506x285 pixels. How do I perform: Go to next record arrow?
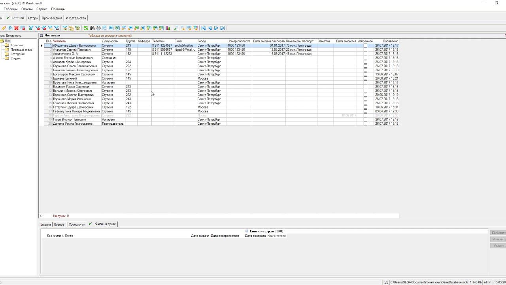pos(216,28)
